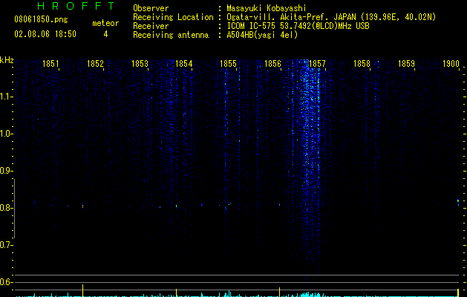Click antenna value A504HB(yagi 4el)
This screenshot has width=467, height=297.
[x=262, y=35]
